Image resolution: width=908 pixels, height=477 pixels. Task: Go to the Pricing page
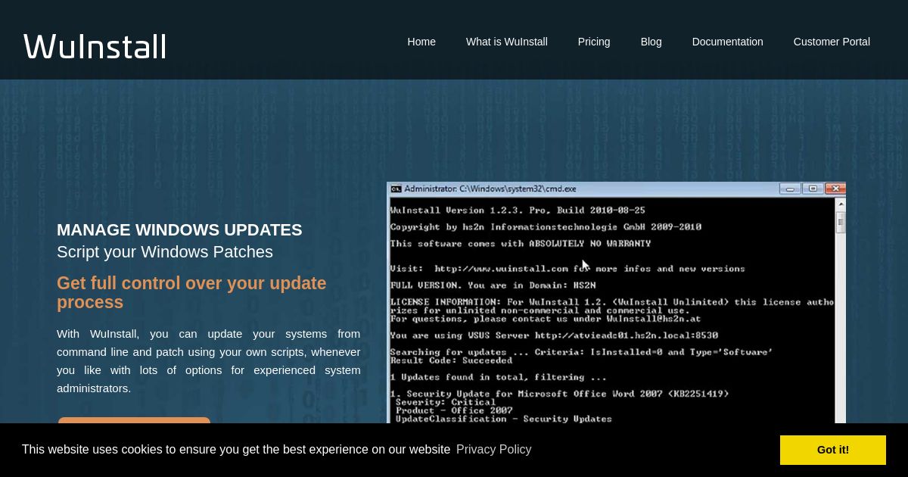(594, 42)
